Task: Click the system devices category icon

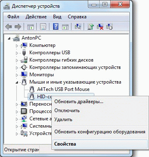Action: 24,126
